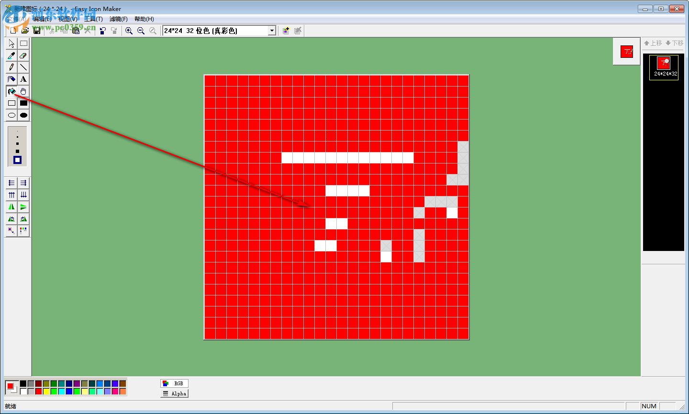
Task: Select the Eraser tool
Action: coord(23,55)
